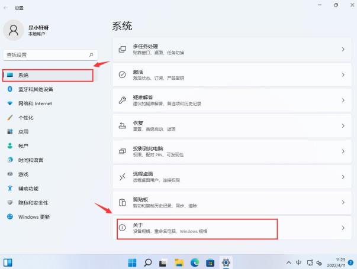
Task: Click the personalization brush icon
Action: (10, 118)
